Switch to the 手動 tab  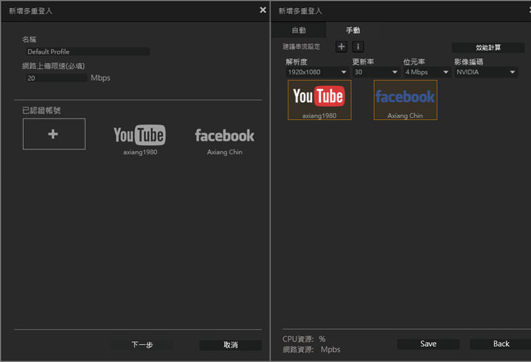click(x=353, y=30)
